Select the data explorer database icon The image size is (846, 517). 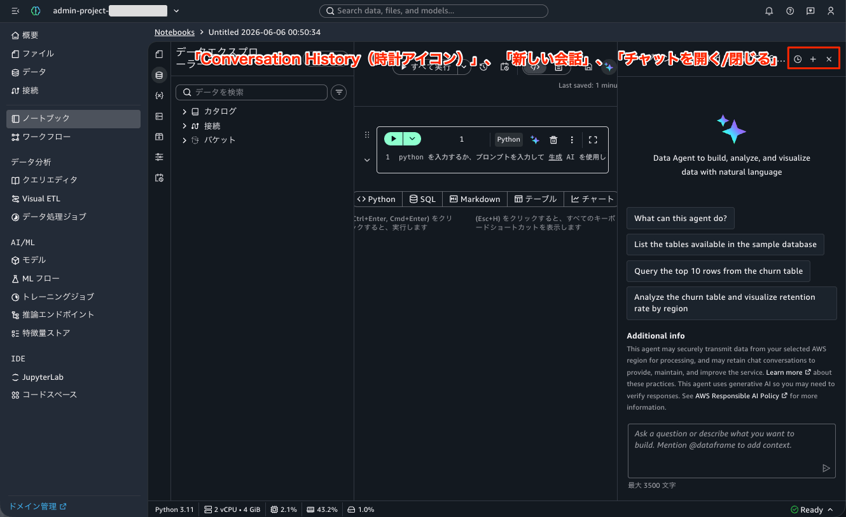coord(159,75)
